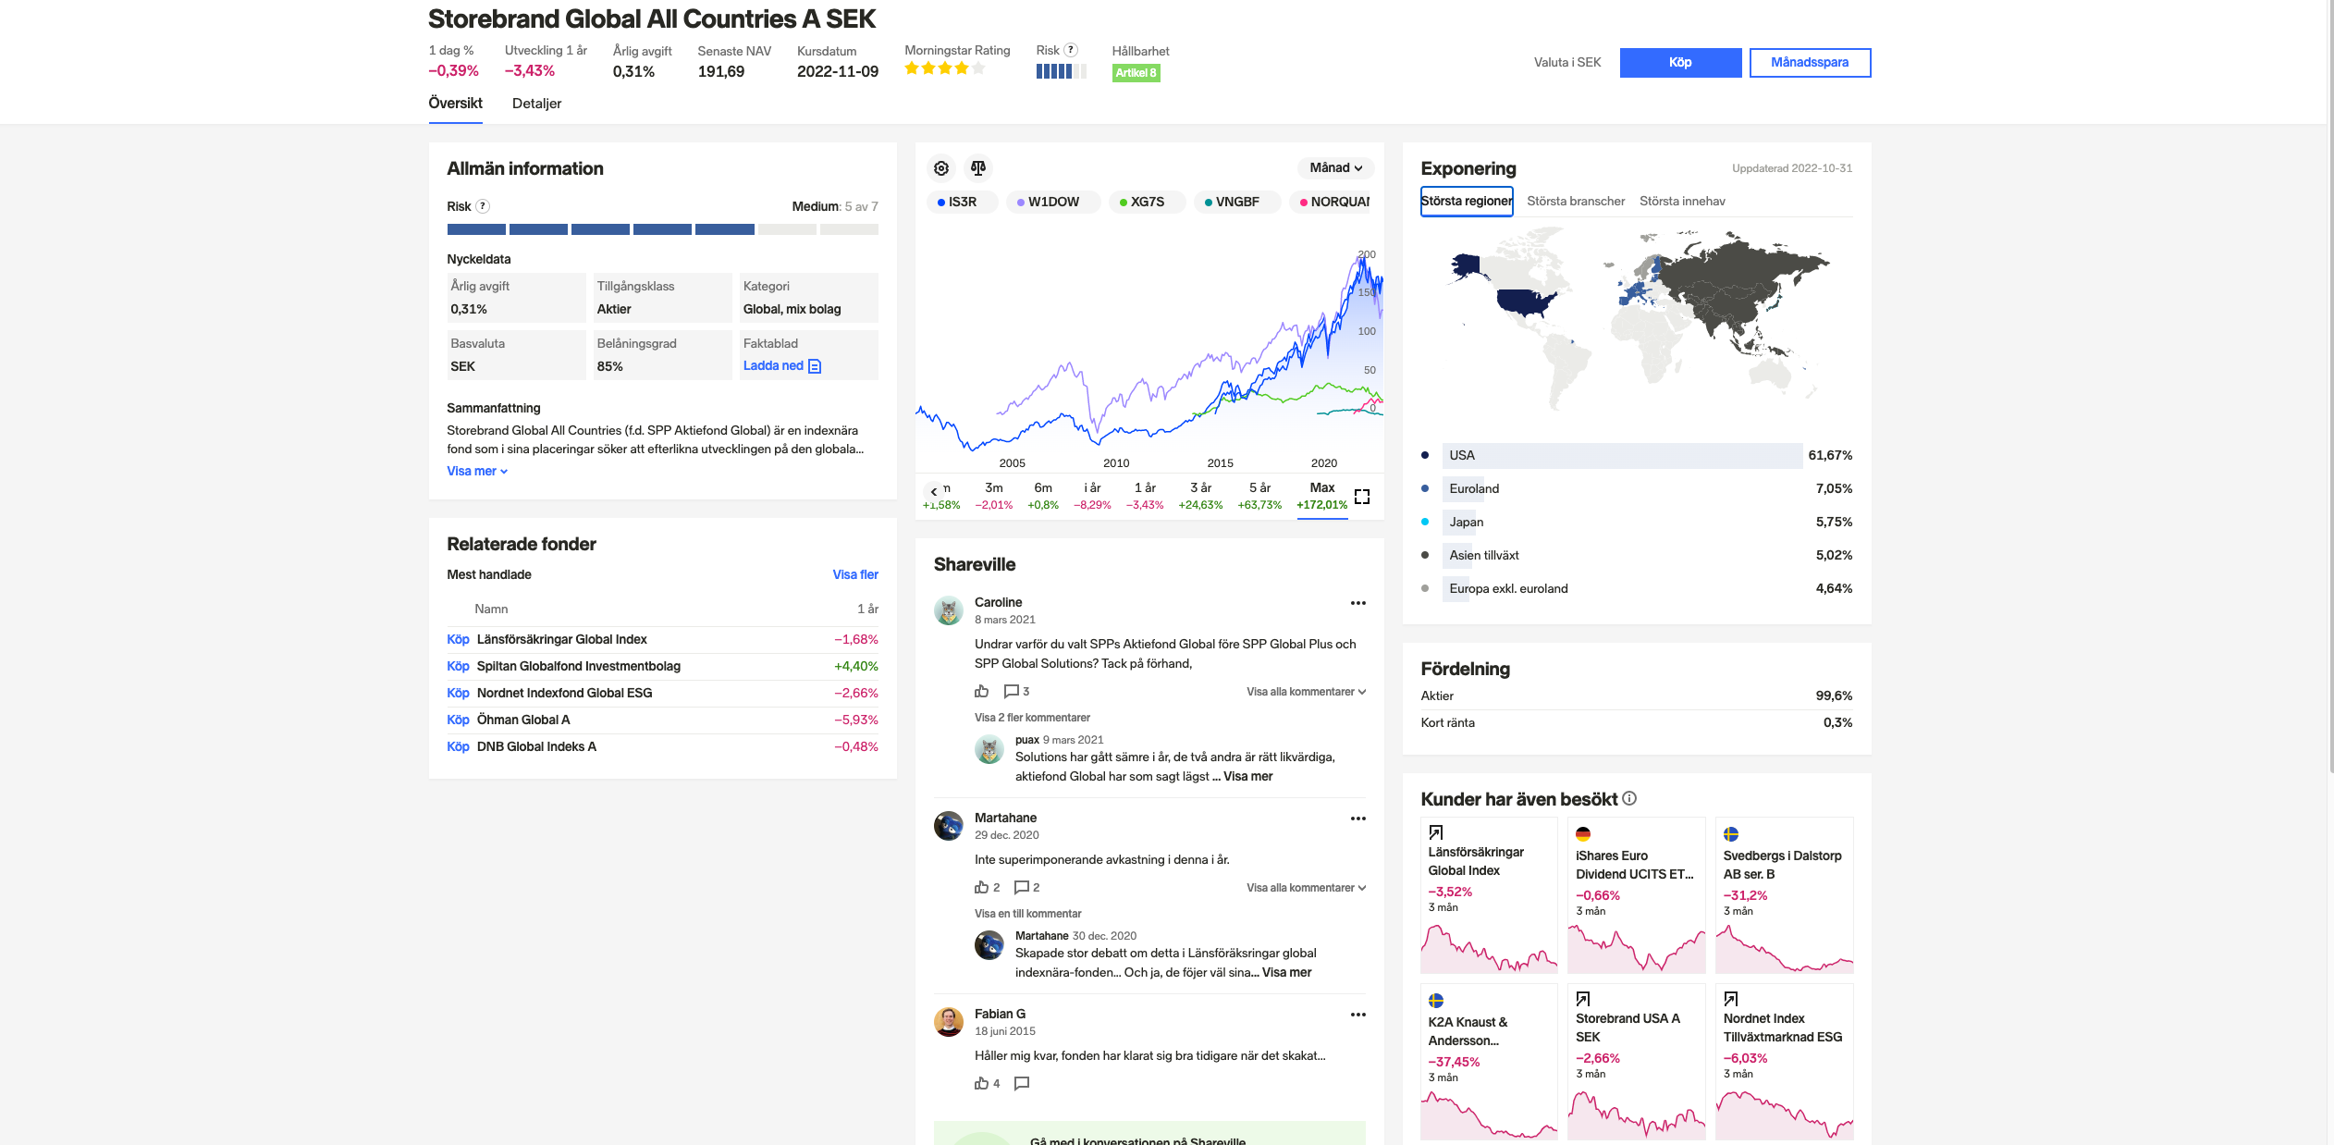Select Största regioner tab
The image size is (2334, 1145).
[x=1467, y=201]
